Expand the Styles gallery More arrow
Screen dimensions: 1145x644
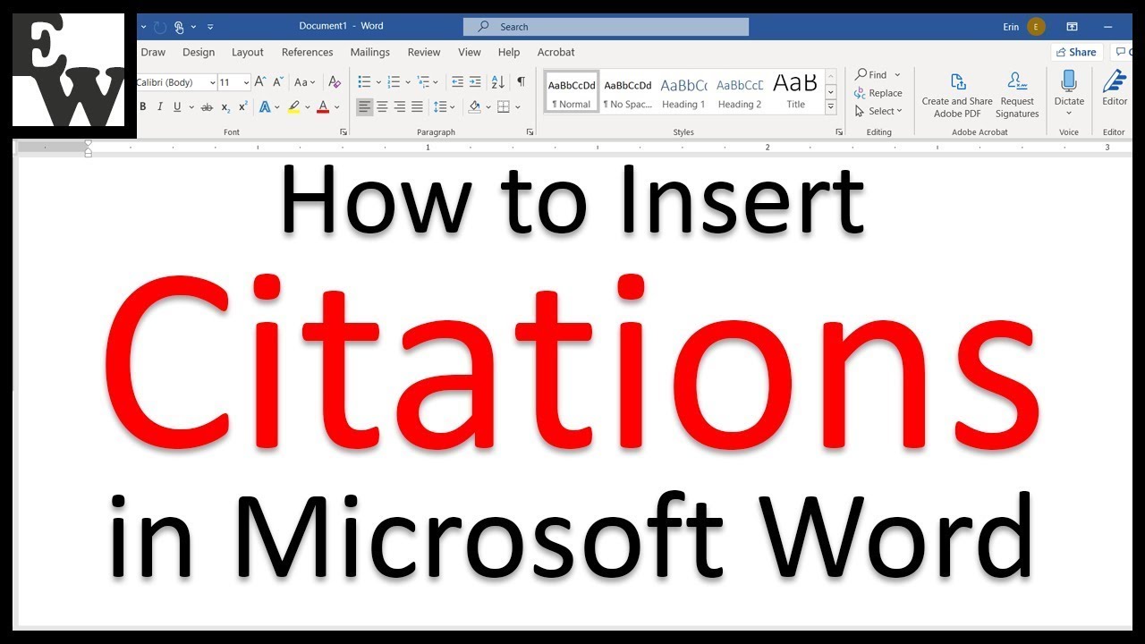tap(831, 107)
